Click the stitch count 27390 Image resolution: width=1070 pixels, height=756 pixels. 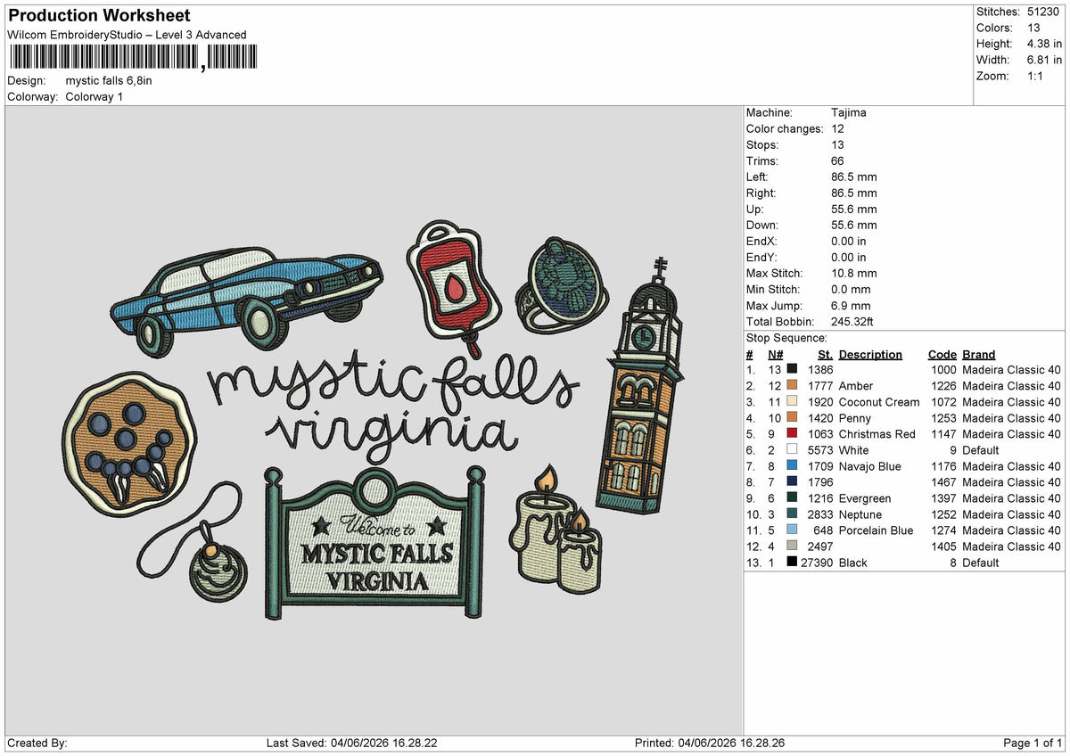click(x=817, y=563)
